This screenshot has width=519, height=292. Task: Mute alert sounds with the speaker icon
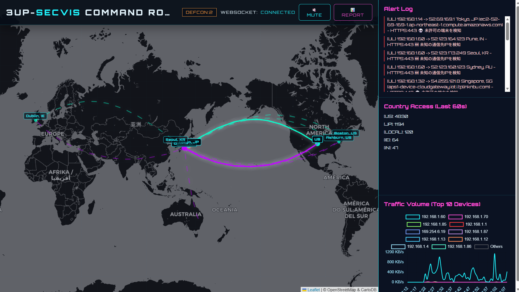(314, 12)
